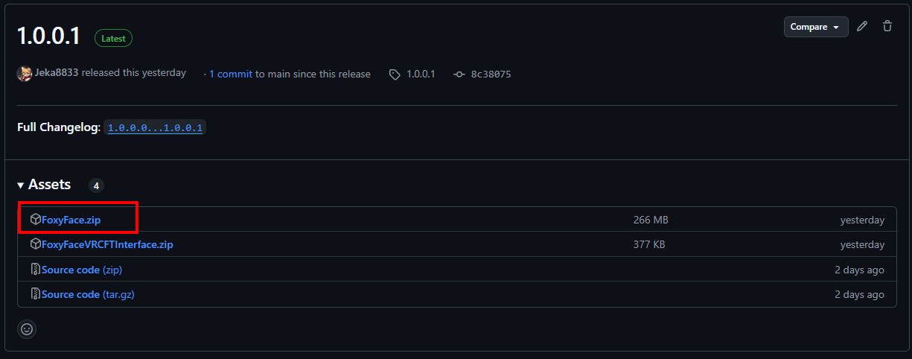The image size is (912, 359).
Task: Download FoxyFace.zip
Action: (71, 220)
